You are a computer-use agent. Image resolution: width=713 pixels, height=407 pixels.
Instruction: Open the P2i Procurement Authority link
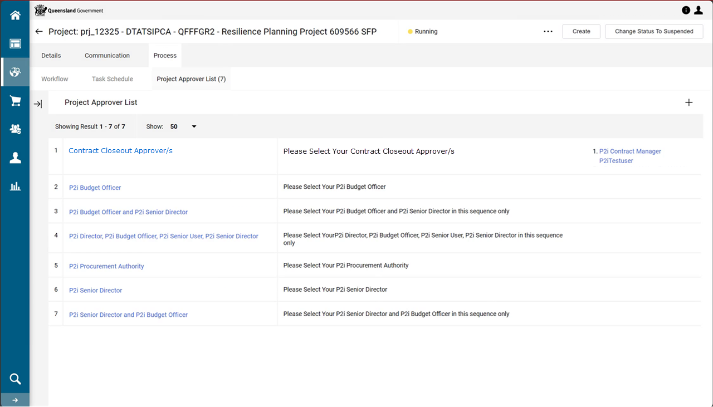(x=106, y=266)
